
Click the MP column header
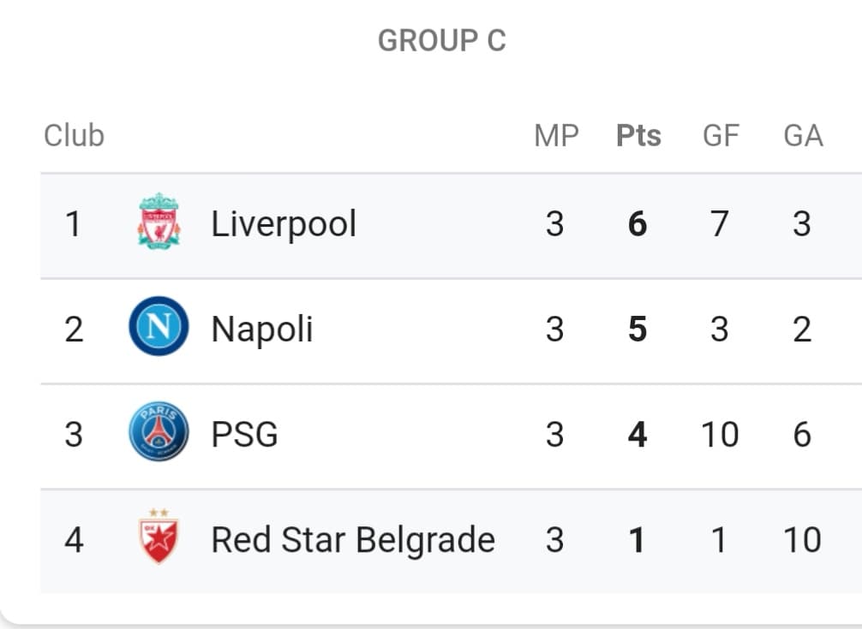(x=556, y=135)
